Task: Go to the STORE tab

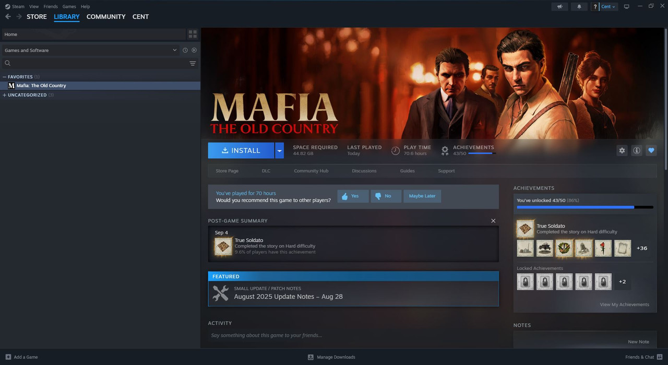Action: [37, 17]
